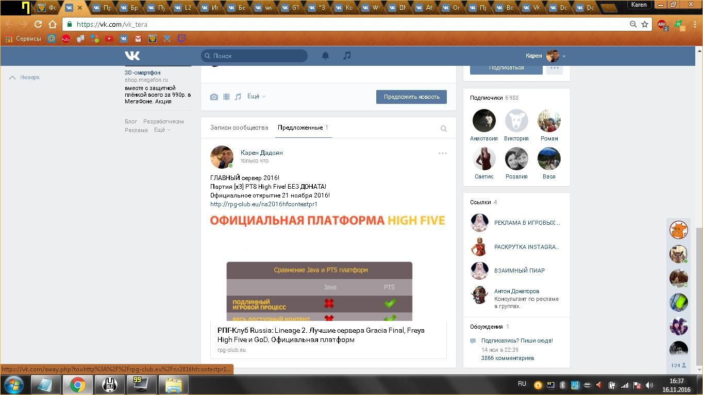This screenshot has height=395, width=703.
Task: Expand the Ещё footer links dropdown
Action: pyautogui.click(x=162, y=130)
